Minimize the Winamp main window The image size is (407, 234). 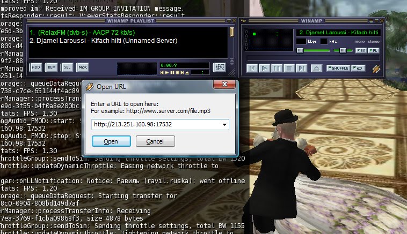[x=371, y=20]
